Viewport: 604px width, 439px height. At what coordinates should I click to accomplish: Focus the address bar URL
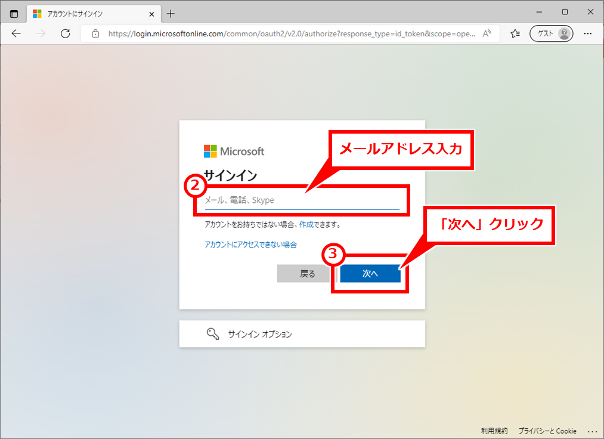click(x=292, y=33)
